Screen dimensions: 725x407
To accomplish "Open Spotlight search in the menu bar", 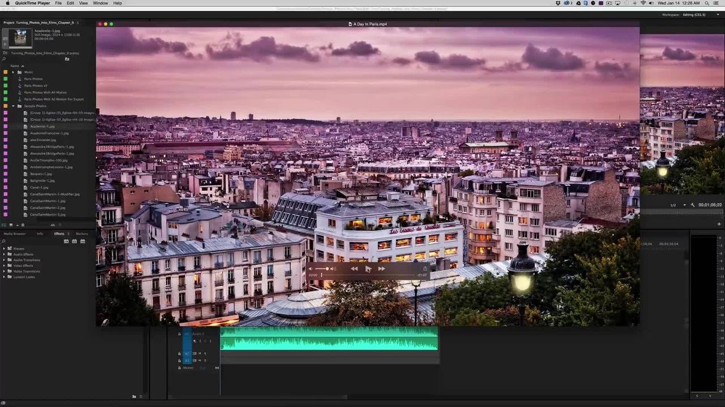I will tap(706, 3).
